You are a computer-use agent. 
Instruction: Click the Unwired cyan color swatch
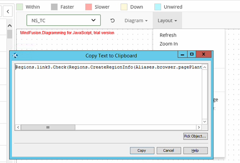[x=158, y=7]
